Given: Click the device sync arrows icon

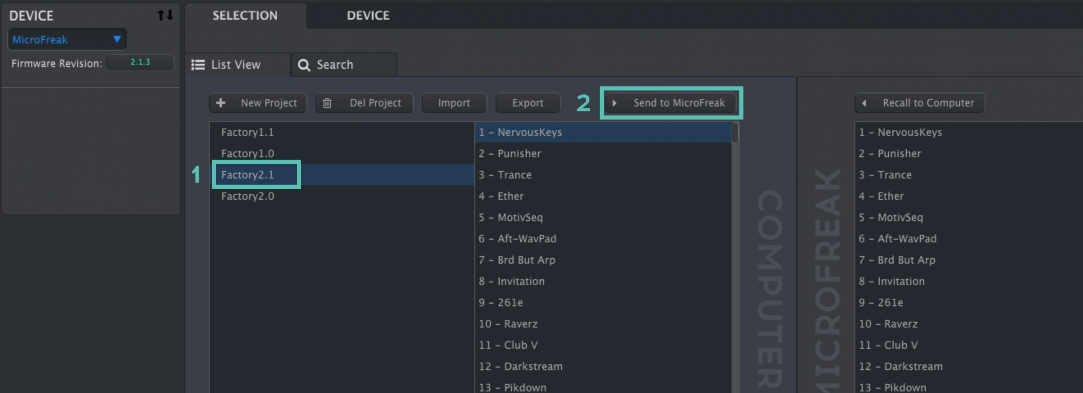Looking at the screenshot, I should point(165,16).
